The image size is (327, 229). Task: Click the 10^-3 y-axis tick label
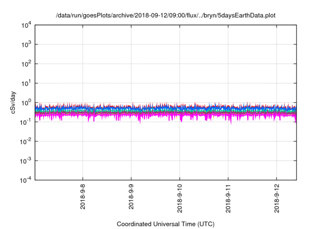(26, 161)
